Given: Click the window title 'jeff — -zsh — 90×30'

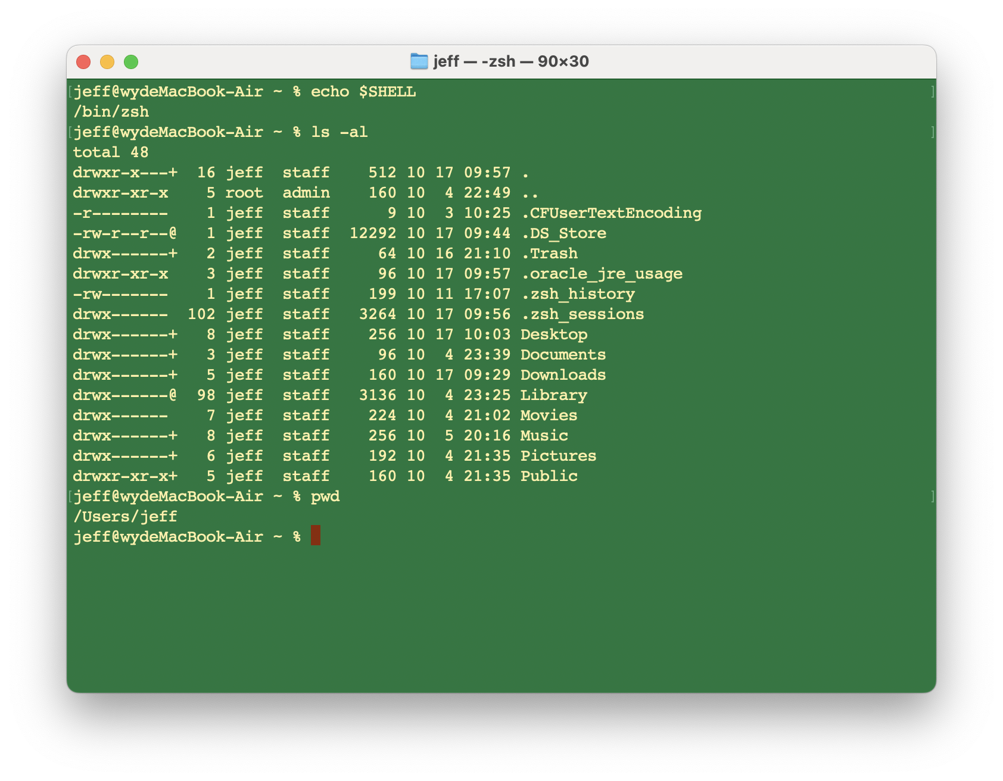Looking at the screenshot, I should point(511,61).
